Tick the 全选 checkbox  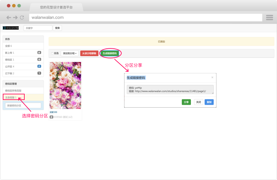(x=52, y=53)
